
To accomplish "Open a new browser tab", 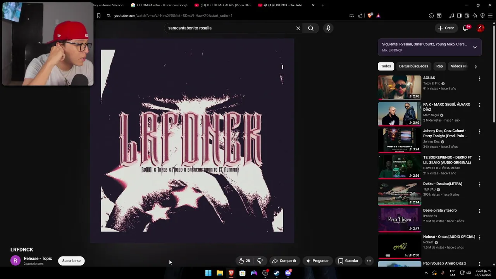I will point(323,5).
